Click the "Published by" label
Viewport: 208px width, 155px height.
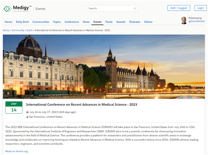(195, 18)
